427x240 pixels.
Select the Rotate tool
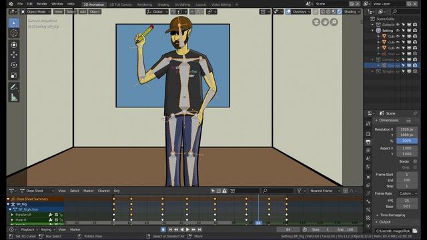click(14, 65)
